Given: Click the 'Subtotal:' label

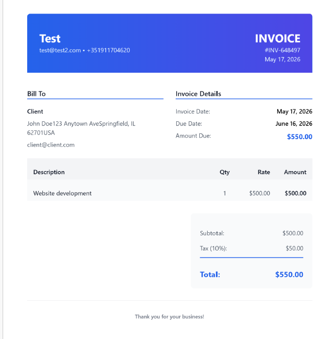Looking at the screenshot, I should [x=212, y=233].
